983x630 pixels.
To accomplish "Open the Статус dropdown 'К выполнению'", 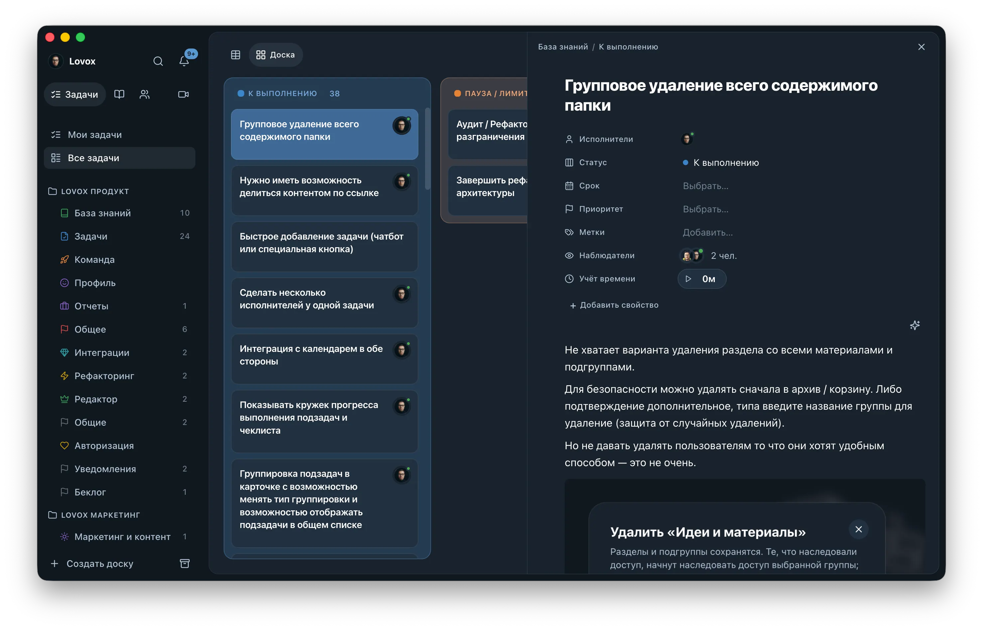I will [x=720, y=163].
